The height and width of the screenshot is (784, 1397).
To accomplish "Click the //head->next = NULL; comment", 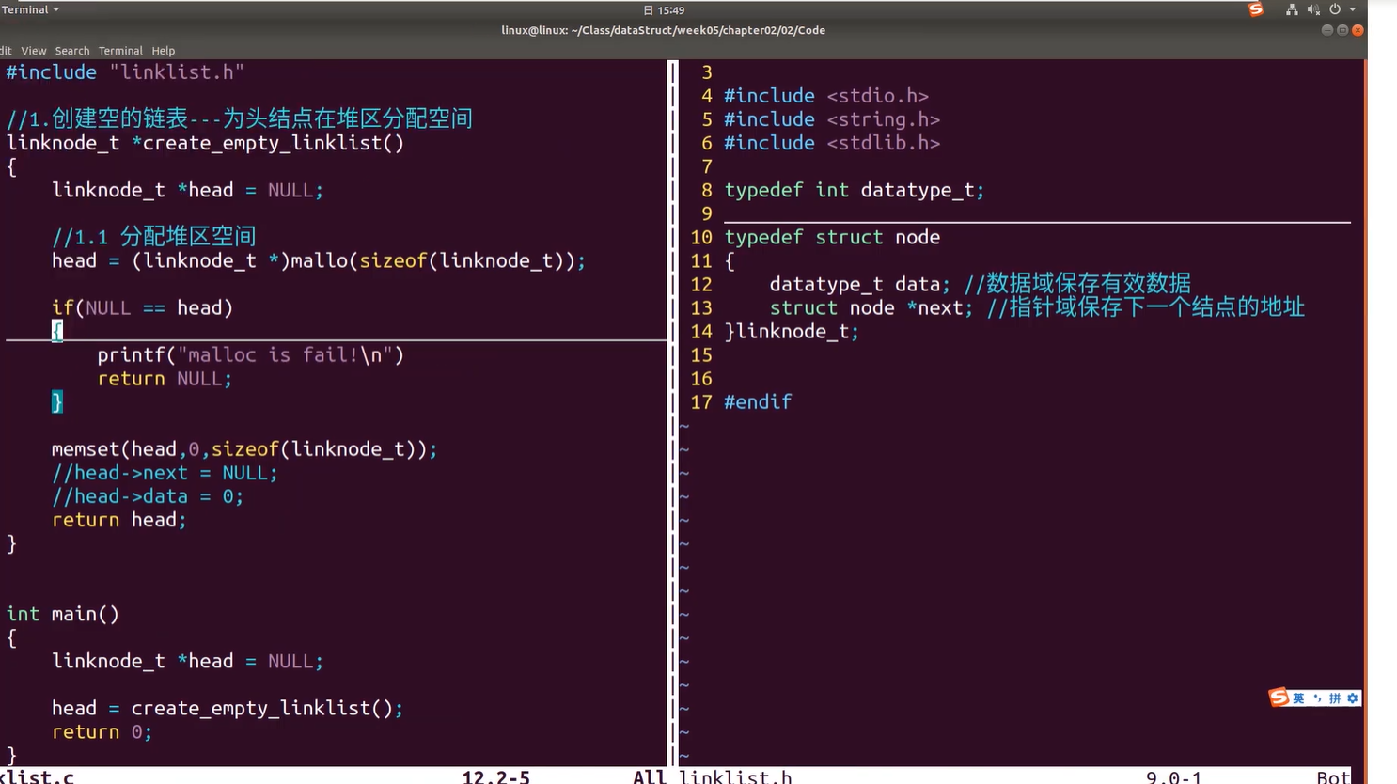I will pyautogui.click(x=165, y=473).
